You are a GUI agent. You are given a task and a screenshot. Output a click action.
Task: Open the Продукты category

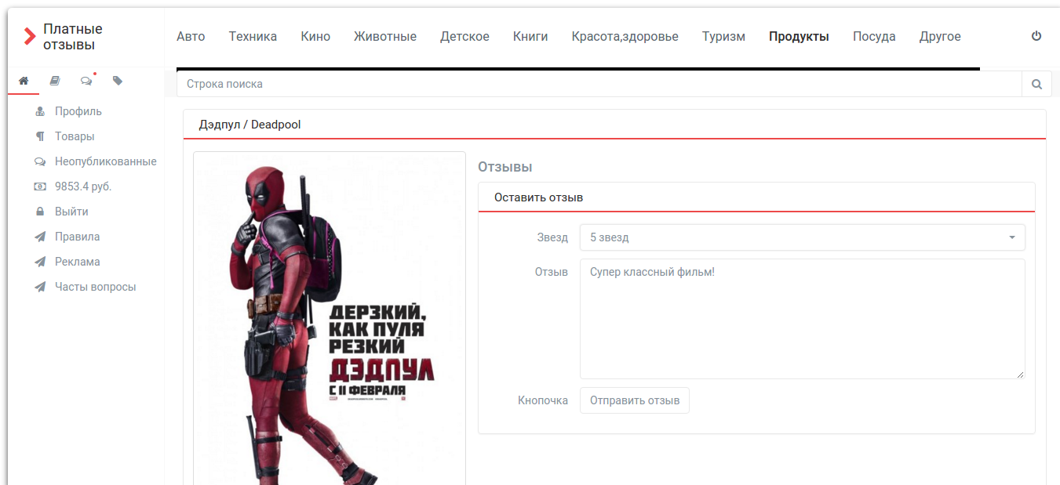pos(799,36)
